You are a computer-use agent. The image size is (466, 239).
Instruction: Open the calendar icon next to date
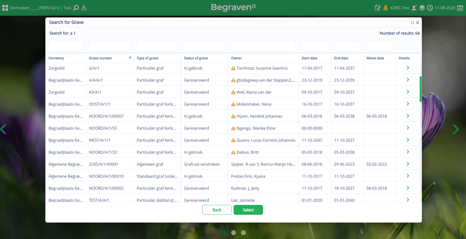[x=461, y=8]
